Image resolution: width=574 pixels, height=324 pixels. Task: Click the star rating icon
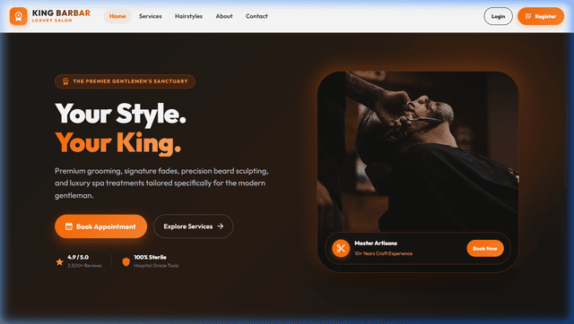(59, 261)
